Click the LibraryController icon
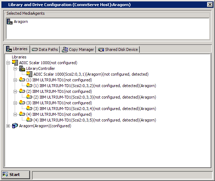Screen dimensions: 215x181 coord(22,68)
